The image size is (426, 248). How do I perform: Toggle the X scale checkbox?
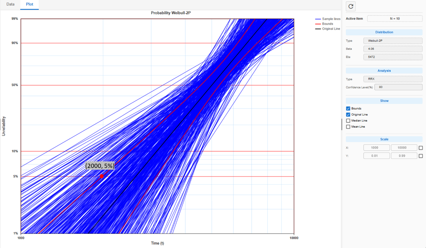click(420, 148)
